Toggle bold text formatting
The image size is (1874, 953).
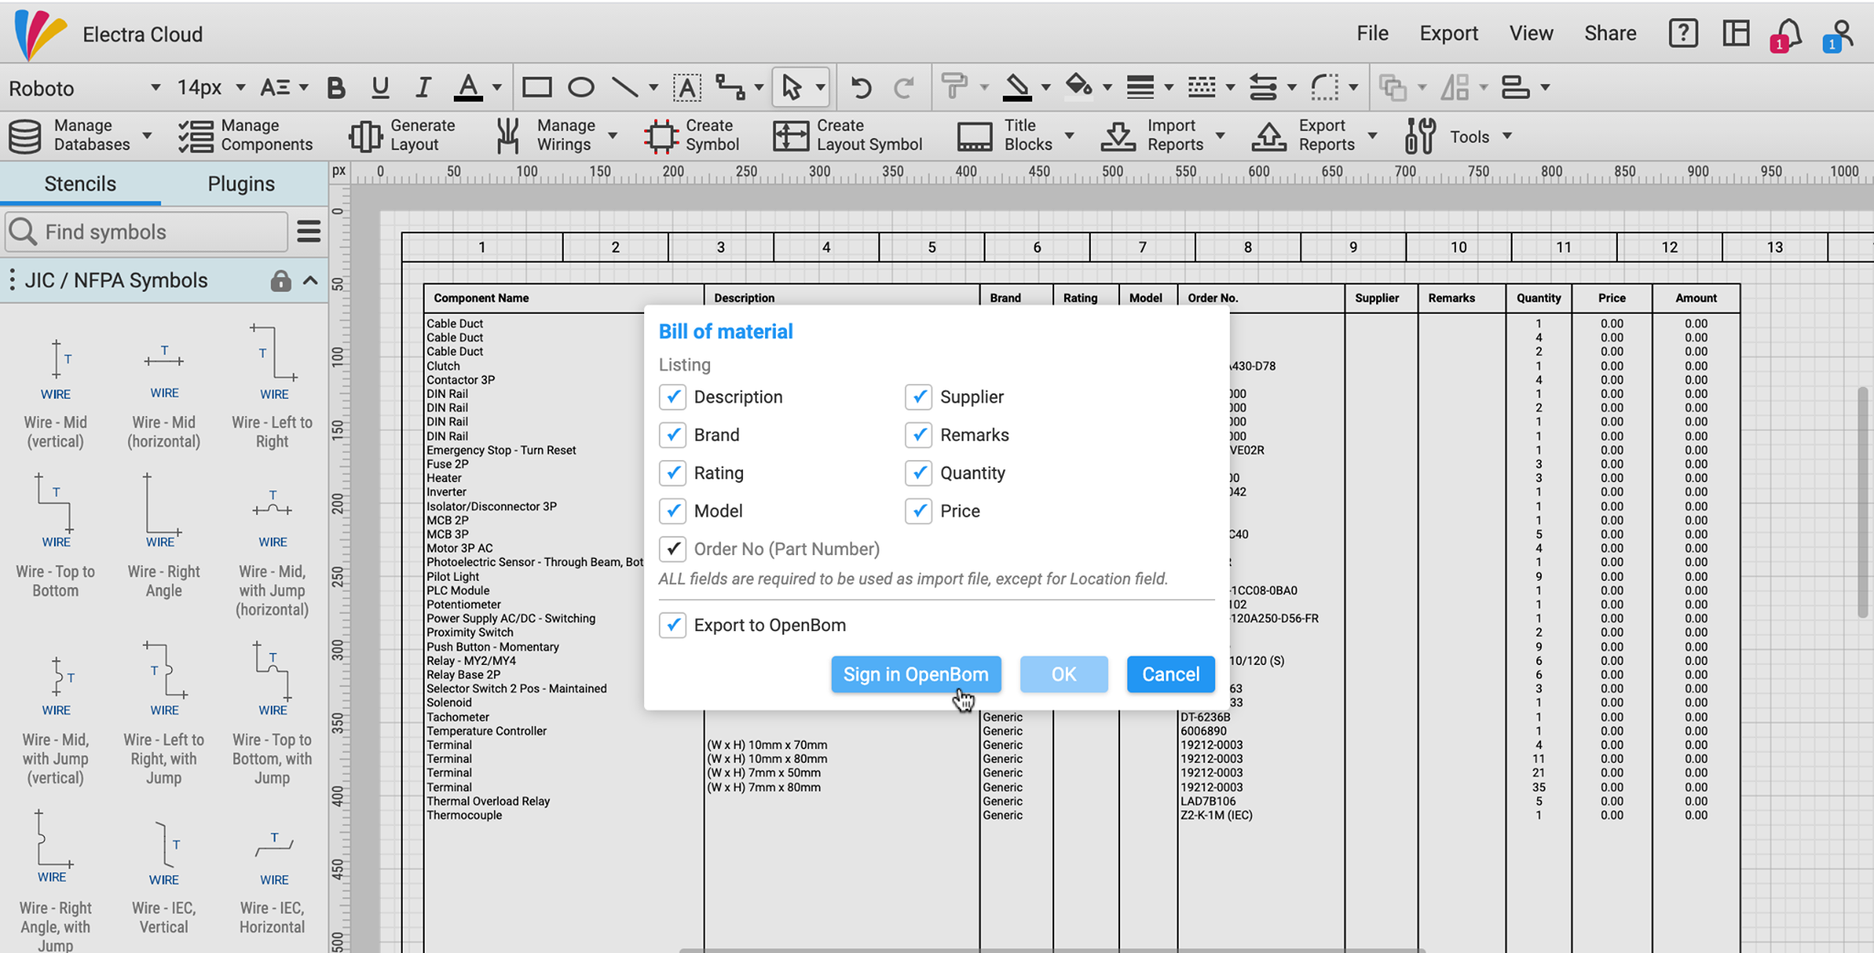[336, 88]
